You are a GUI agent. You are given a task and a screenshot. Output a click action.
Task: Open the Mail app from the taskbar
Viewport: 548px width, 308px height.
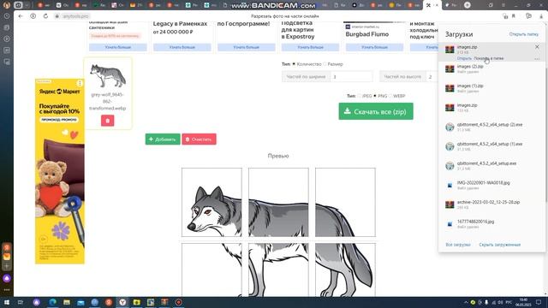[x=80, y=302]
